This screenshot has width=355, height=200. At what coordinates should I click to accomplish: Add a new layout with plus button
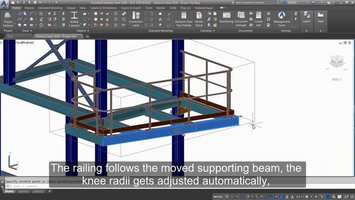[x=49, y=191]
